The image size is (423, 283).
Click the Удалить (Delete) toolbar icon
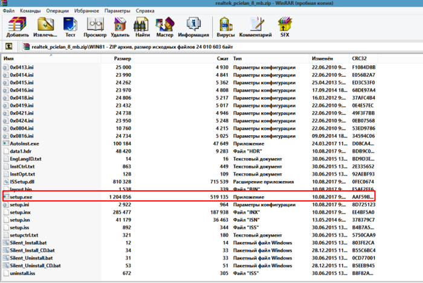(x=120, y=27)
